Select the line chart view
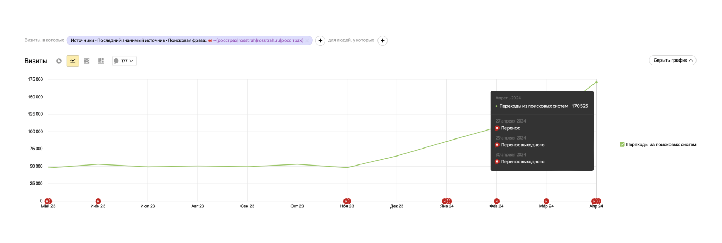Image resolution: width=722 pixels, height=243 pixels. [x=73, y=61]
